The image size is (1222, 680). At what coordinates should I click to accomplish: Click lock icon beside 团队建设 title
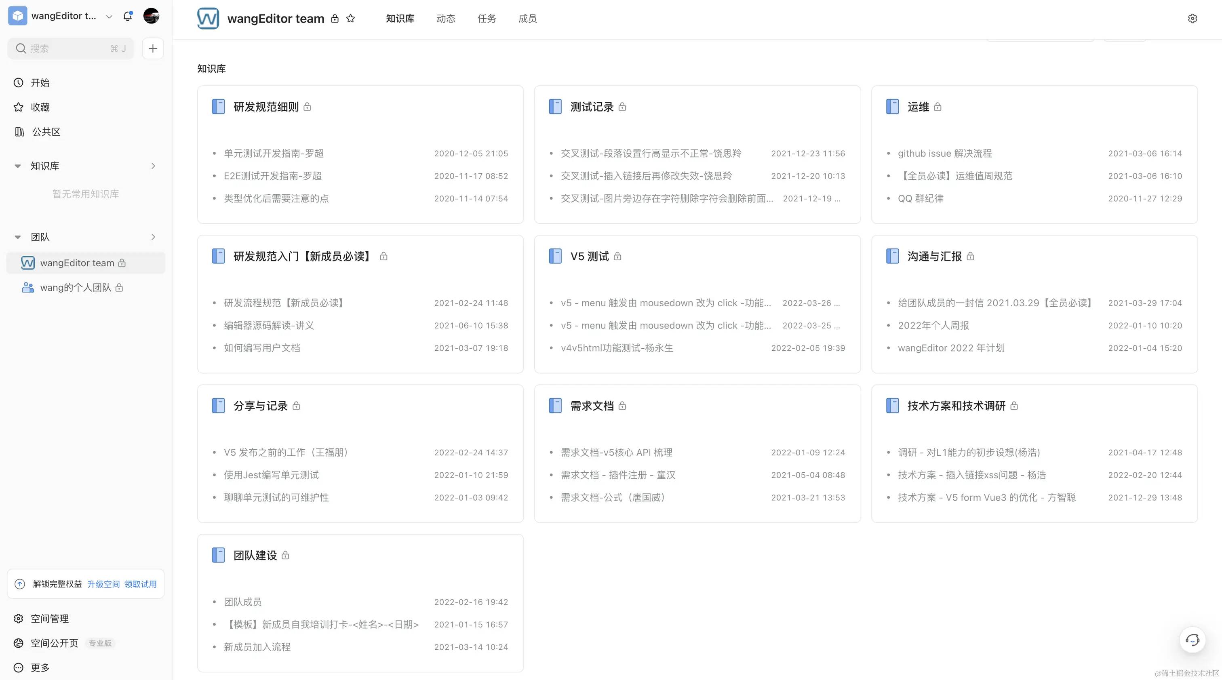pos(285,555)
